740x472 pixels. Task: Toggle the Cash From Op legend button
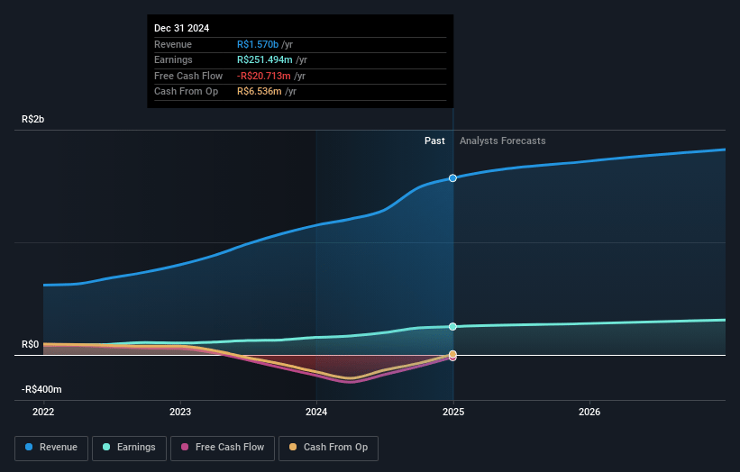[x=328, y=448]
